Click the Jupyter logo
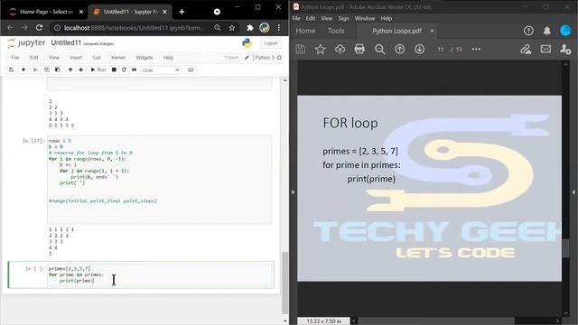Viewport: 578px width, 325px height. pyautogui.click(x=26, y=42)
